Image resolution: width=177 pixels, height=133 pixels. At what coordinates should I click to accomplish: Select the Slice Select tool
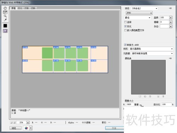pyautogui.click(x=5, y=12)
